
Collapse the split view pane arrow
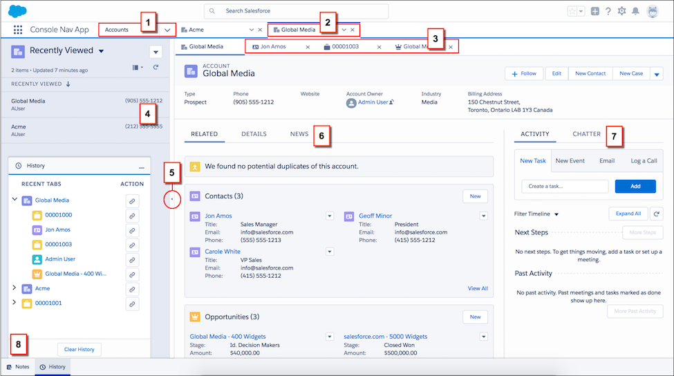pyautogui.click(x=172, y=199)
